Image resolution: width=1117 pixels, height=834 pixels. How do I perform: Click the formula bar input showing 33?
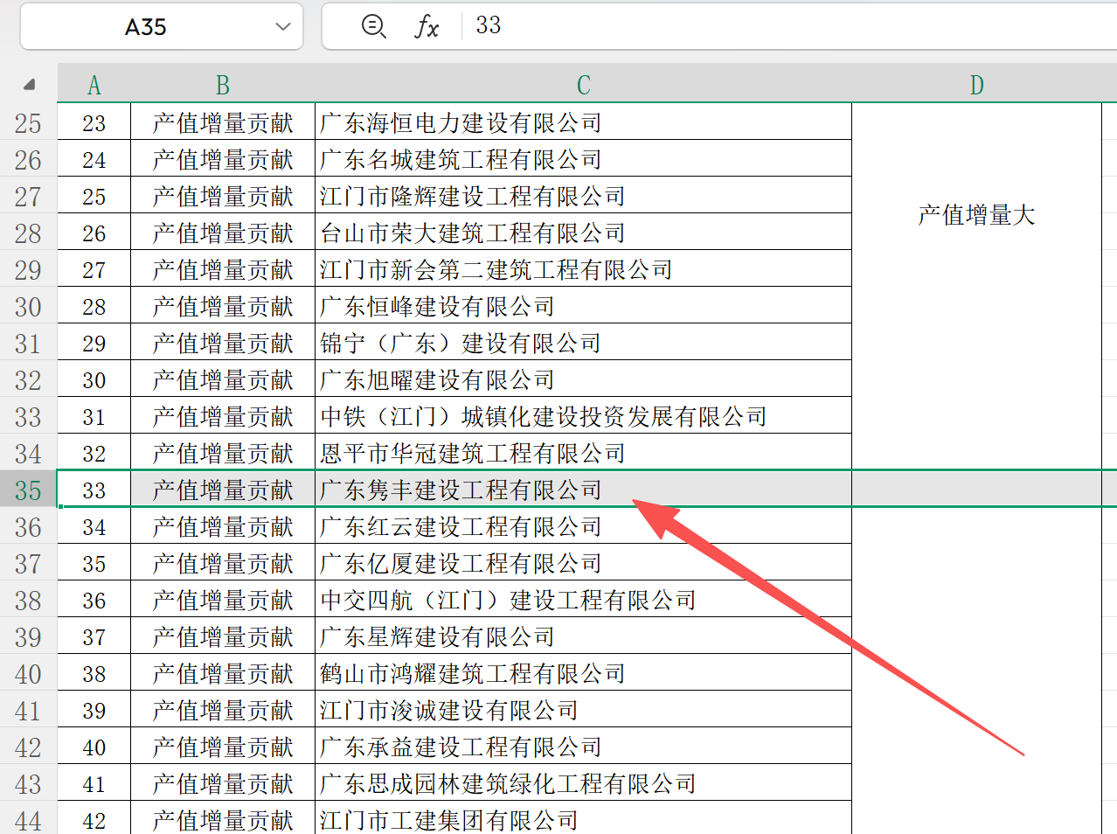tap(787, 26)
